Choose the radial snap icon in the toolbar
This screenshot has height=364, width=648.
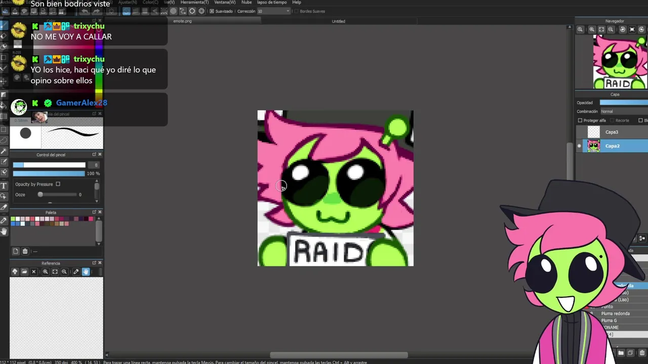(x=164, y=11)
